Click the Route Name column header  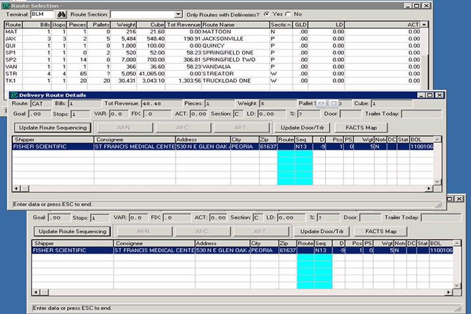click(x=235, y=24)
